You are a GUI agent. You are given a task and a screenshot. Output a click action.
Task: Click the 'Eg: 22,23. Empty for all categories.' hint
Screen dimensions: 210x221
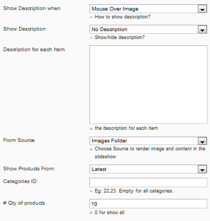134,191
